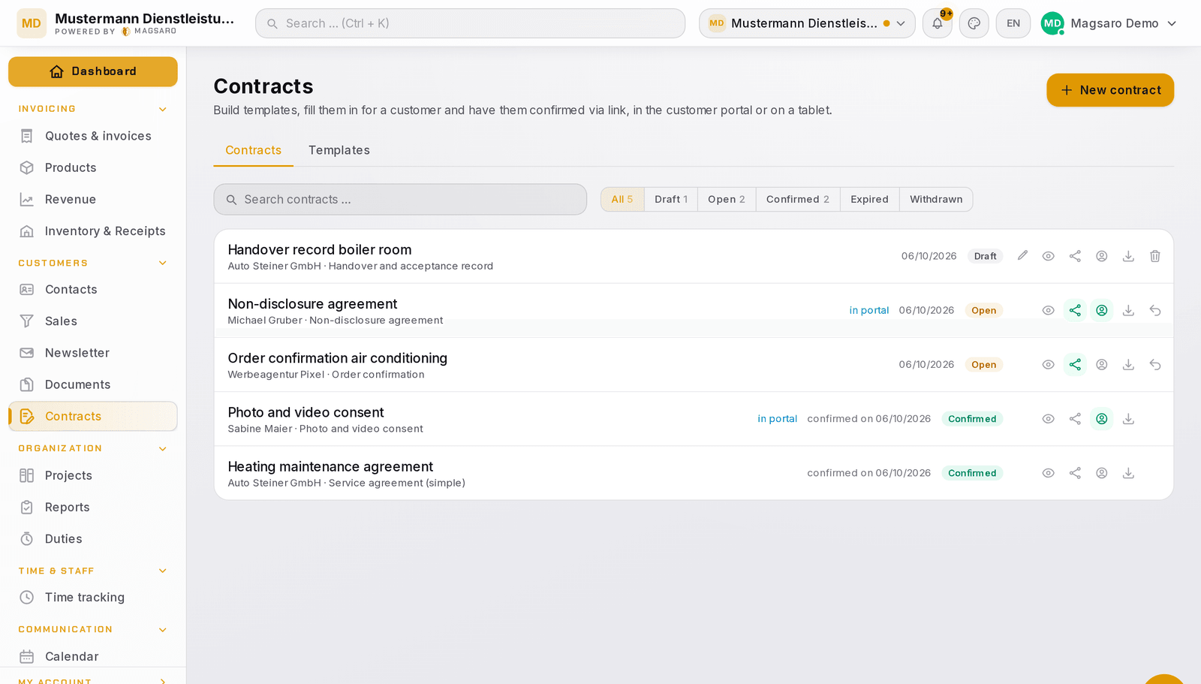Open portal icon for Non-disclosure agreement
The image size is (1201, 684).
1102,310
